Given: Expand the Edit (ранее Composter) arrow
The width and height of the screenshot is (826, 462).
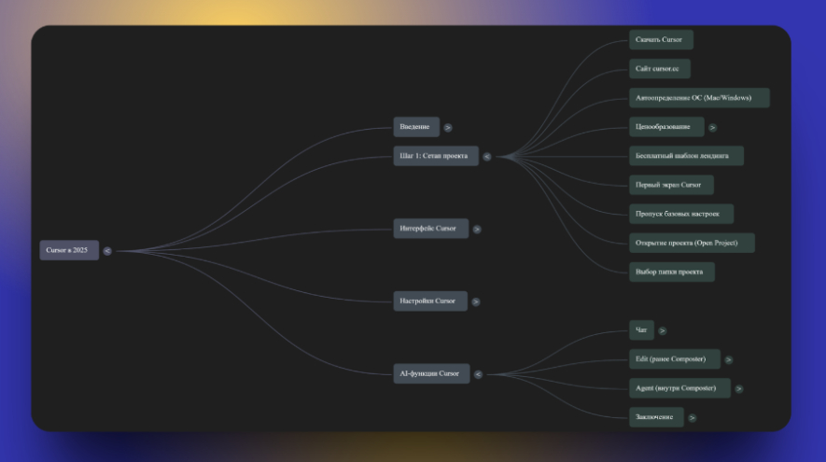Looking at the screenshot, I should (x=729, y=360).
